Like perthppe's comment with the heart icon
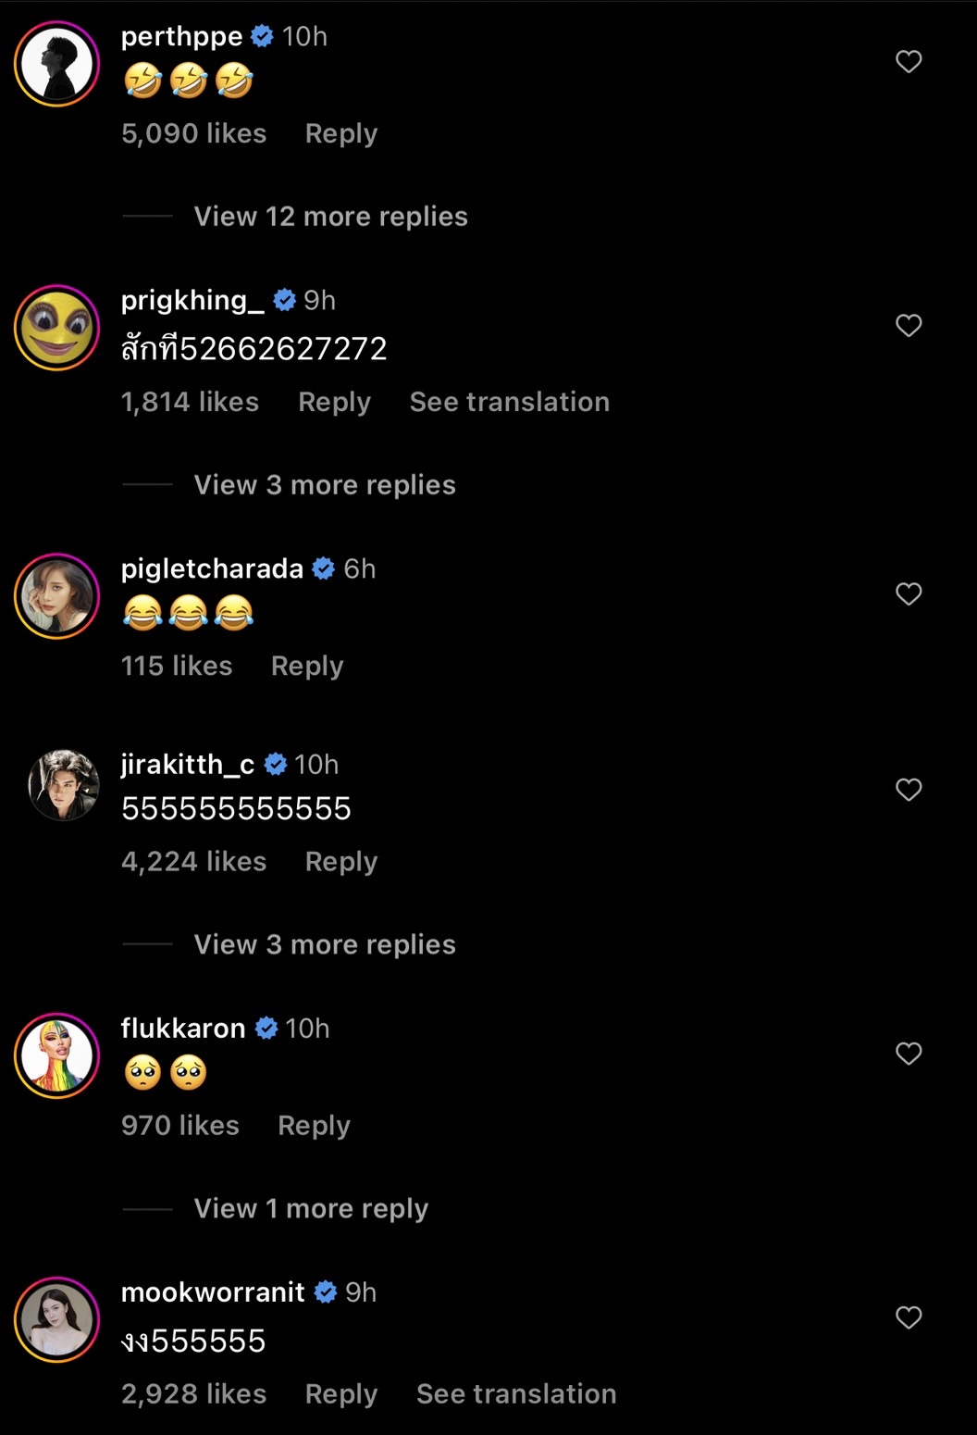The height and width of the screenshot is (1435, 977). 909,62
